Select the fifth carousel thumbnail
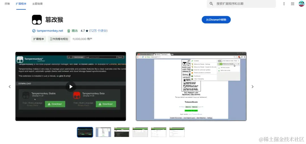 click(159, 132)
